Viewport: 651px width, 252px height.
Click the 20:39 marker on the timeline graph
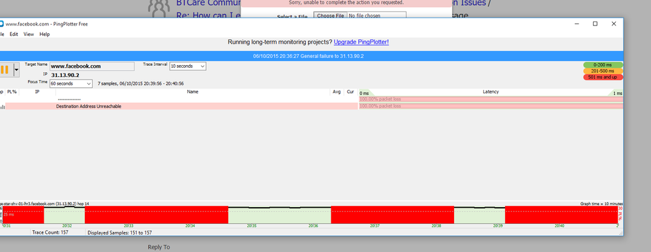498,226
